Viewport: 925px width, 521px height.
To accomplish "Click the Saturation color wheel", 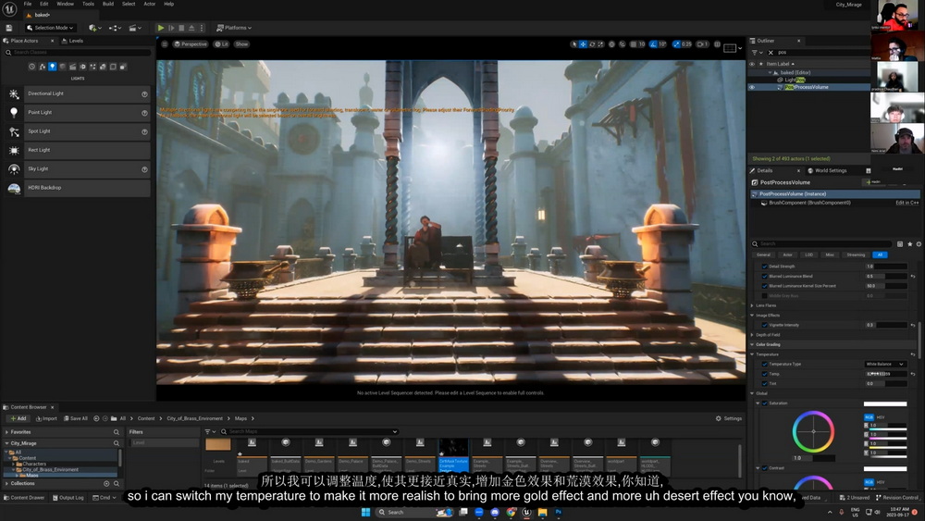I will (813, 432).
